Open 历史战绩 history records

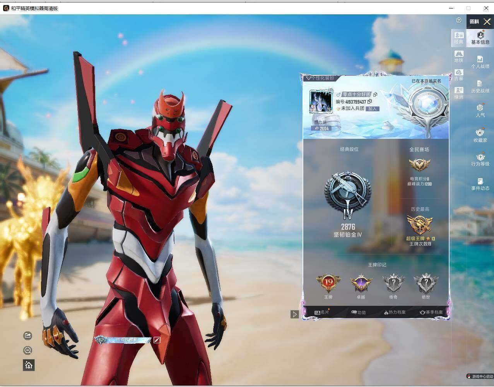pyautogui.click(x=480, y=87)
